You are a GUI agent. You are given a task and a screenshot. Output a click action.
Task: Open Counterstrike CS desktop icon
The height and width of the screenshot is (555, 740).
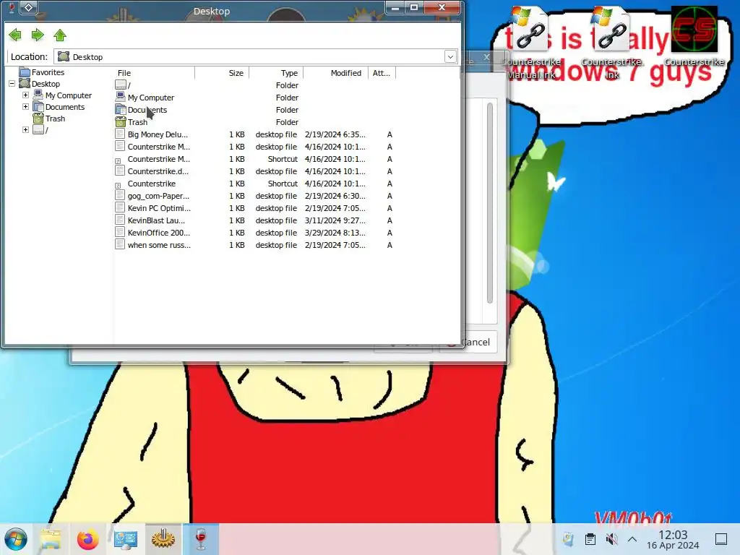point(694,37)
